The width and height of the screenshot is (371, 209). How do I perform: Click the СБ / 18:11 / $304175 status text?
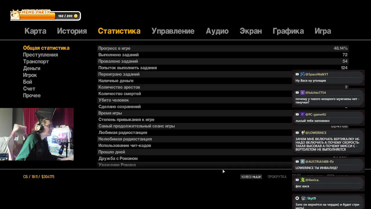click(x=39, y=177)
